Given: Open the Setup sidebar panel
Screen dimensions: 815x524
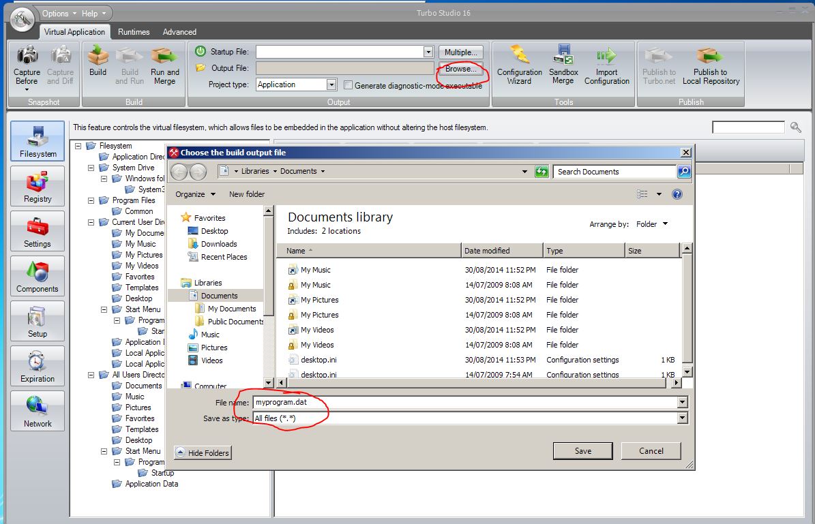Looking at the screenshot, I should point(38,321).
